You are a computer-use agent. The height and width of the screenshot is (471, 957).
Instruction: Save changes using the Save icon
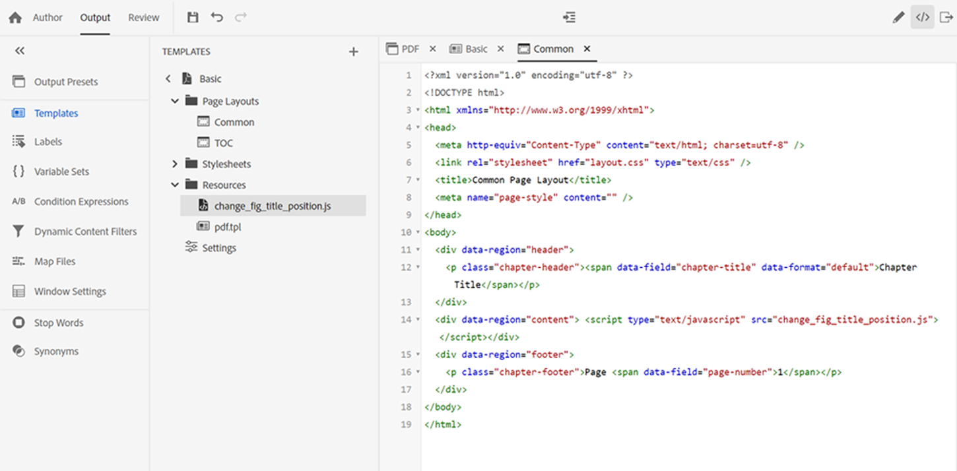click(193, 17)
